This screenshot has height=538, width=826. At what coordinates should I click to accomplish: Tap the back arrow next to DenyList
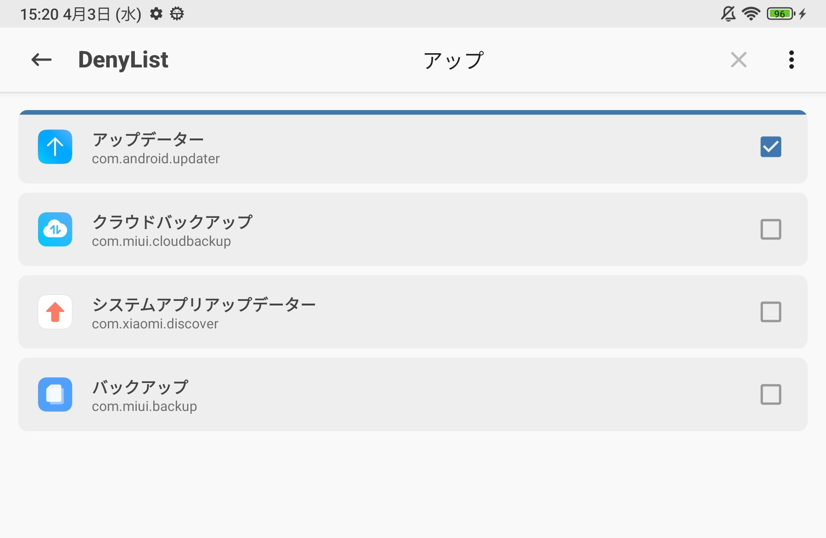41,60
